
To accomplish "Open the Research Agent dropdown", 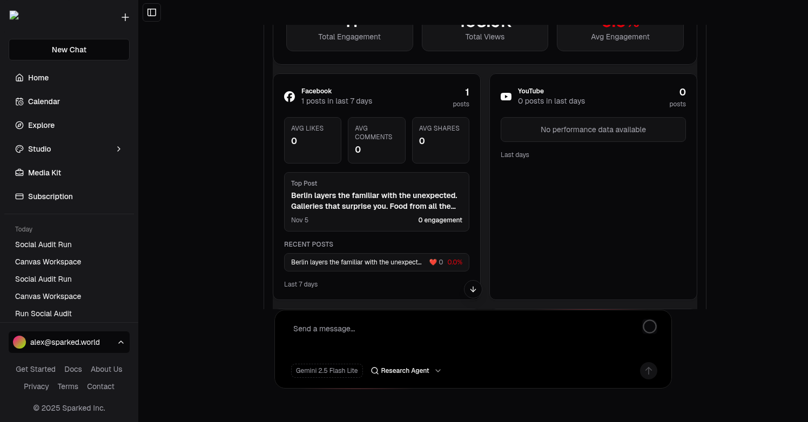I will (x=406, y=371).
